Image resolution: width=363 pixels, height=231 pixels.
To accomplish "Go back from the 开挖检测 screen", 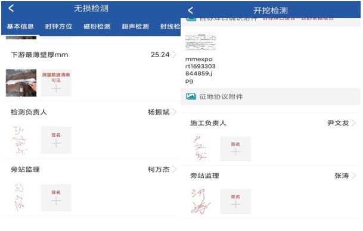I will 190,10.
